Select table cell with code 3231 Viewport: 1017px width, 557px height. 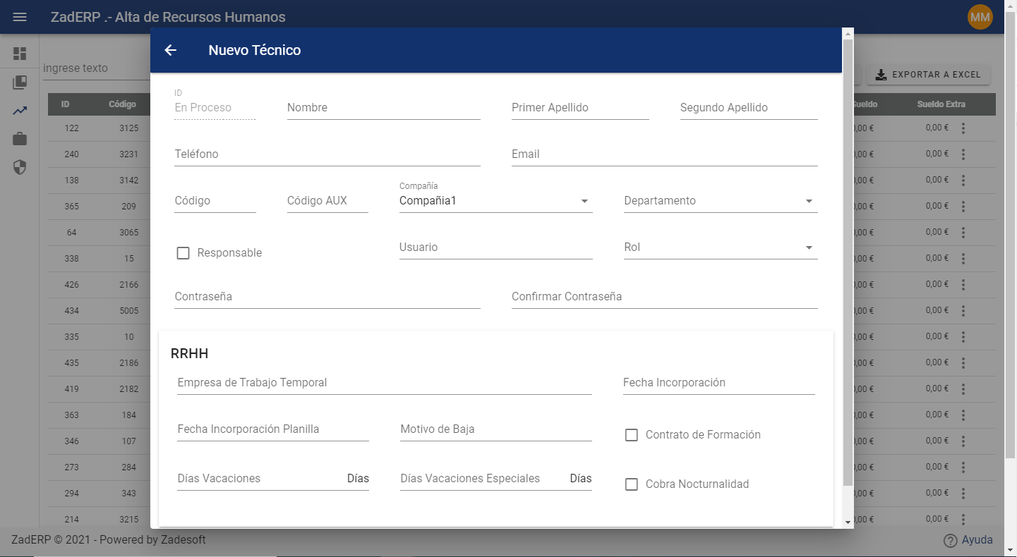tap(128, 154)
